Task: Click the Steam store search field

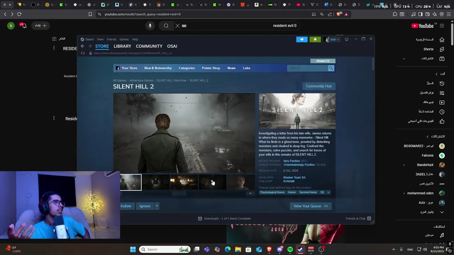Action: pos(307,68)
